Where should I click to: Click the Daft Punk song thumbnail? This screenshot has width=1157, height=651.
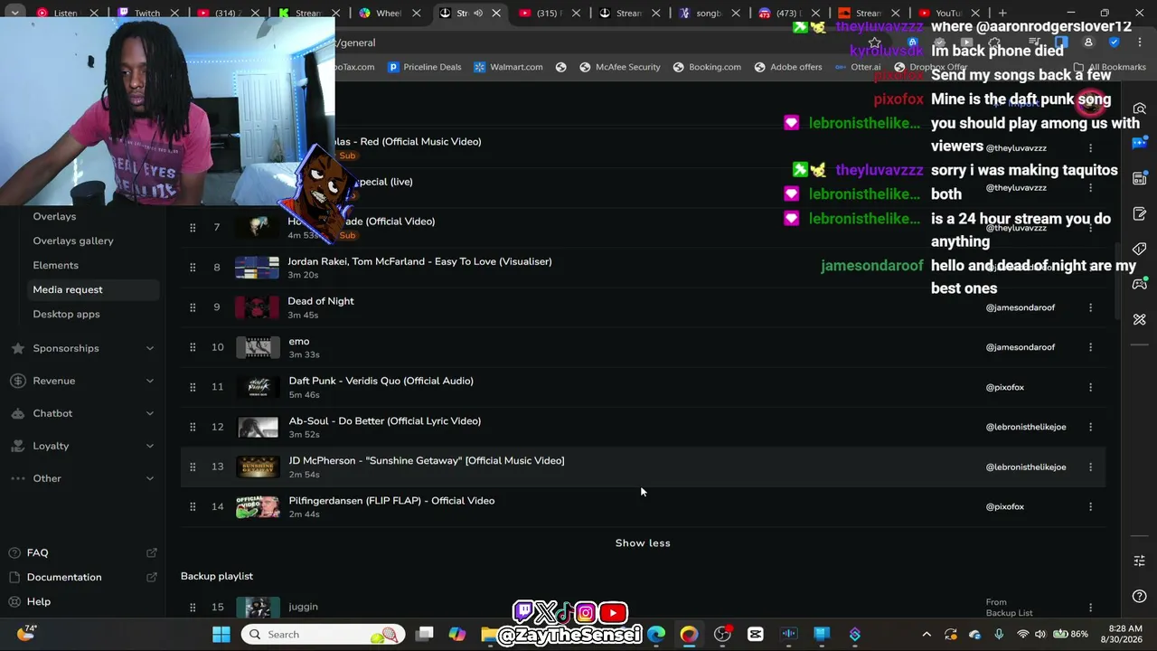click(x=258, y=387)
